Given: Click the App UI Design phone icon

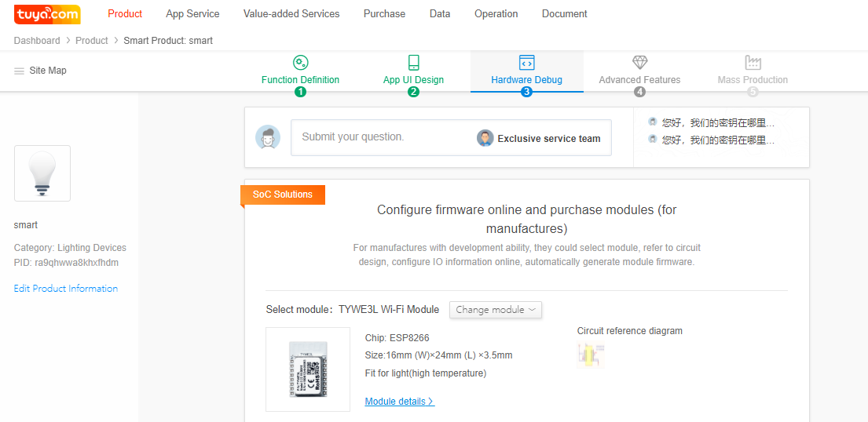Looking at the screenshot, I should 413,63.
